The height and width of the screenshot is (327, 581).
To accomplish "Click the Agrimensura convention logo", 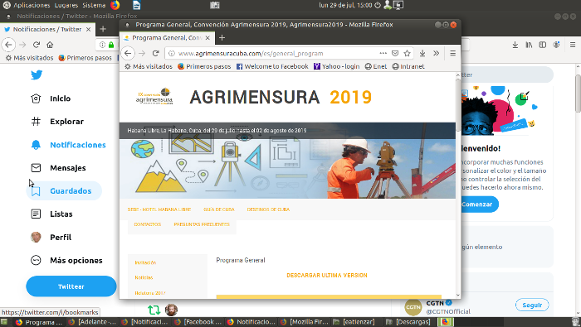I will point(155,97).
